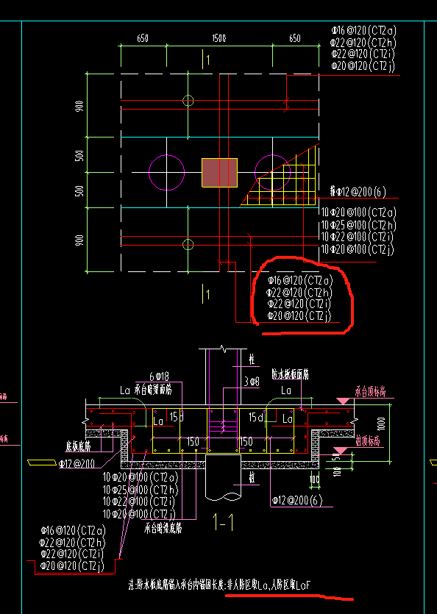Select the white pile outline in section
Viewport: 437px width, 614px height.
pyautogui.click(x=223, y=478)
